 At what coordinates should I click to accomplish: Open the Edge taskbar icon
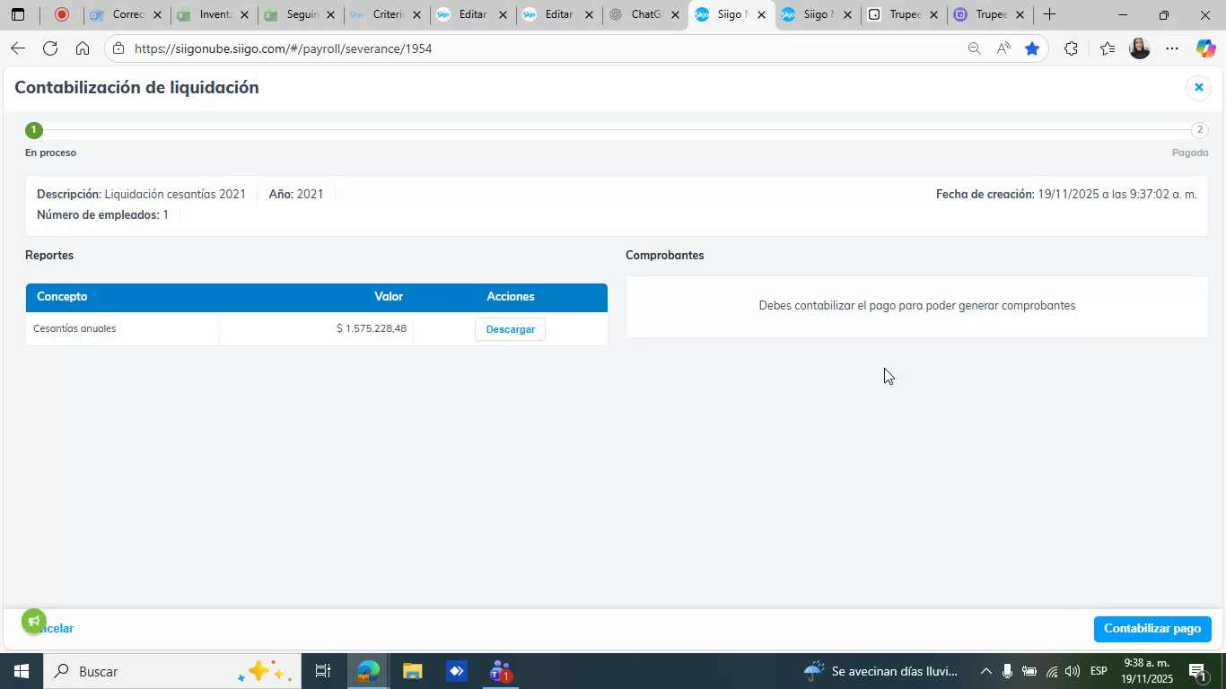click(x=368, y=671)
